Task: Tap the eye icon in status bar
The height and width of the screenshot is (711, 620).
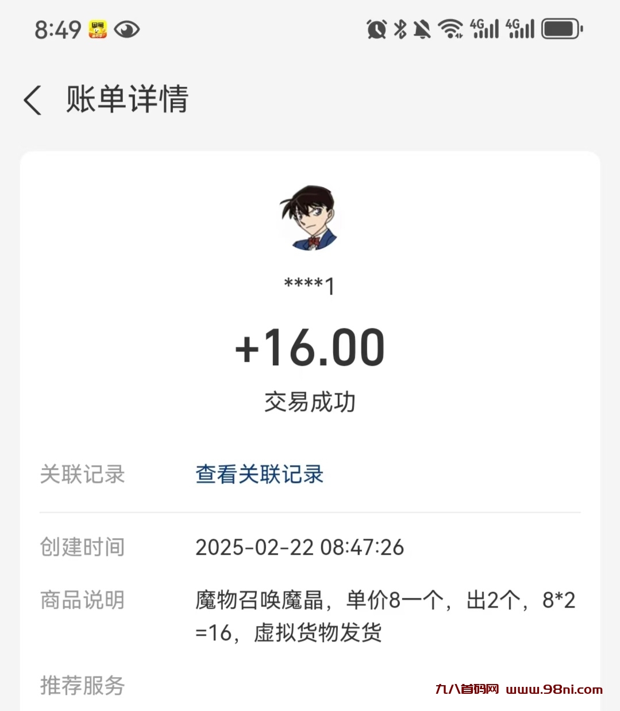Action: pos(126,29)
